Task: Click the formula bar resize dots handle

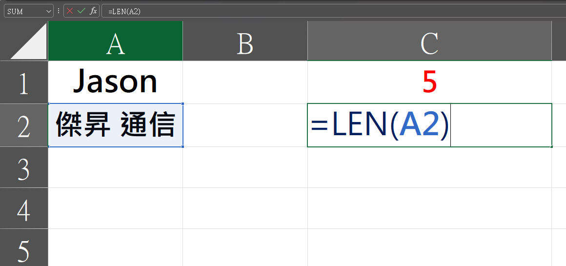Action: tap(59, 11)
